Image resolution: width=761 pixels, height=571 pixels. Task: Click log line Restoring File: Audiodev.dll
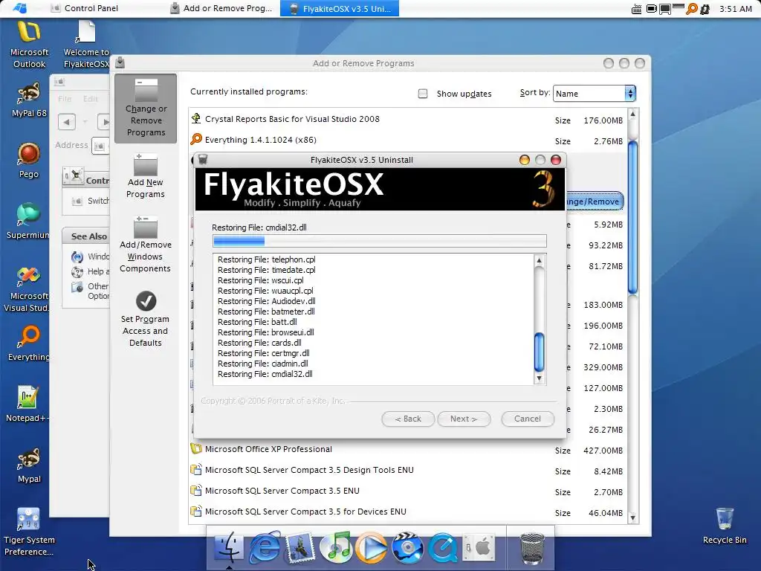(267, 301)
